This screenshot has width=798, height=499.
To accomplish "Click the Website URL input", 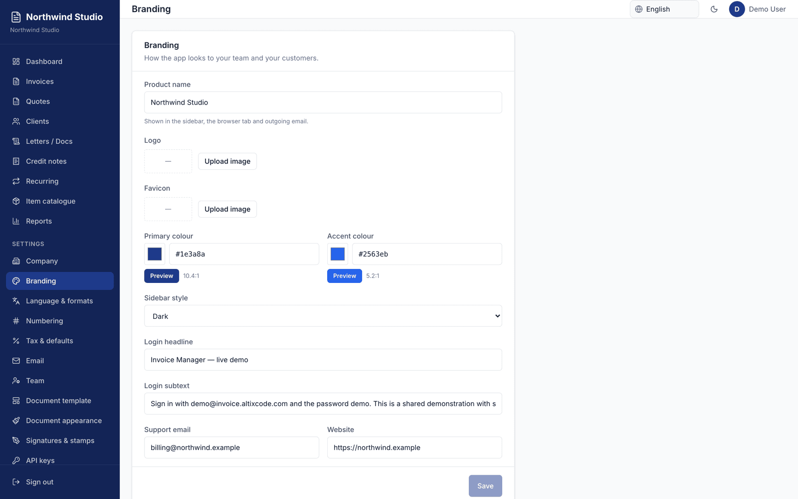I will coord(414,448).
